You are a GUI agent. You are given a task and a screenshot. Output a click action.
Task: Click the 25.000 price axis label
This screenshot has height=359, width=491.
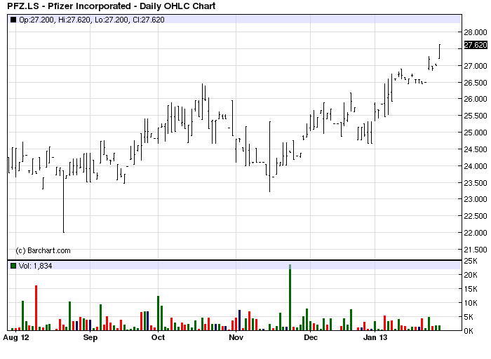click(476, 133)
